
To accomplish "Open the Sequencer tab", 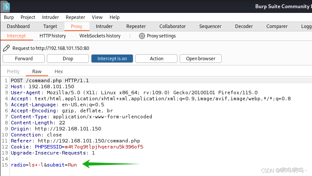I will pyautogui.click(x=210, y=26).
